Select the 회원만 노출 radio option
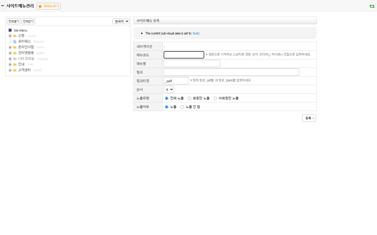The height and width of the screenshot is (235, 377). tap(189, 98)
